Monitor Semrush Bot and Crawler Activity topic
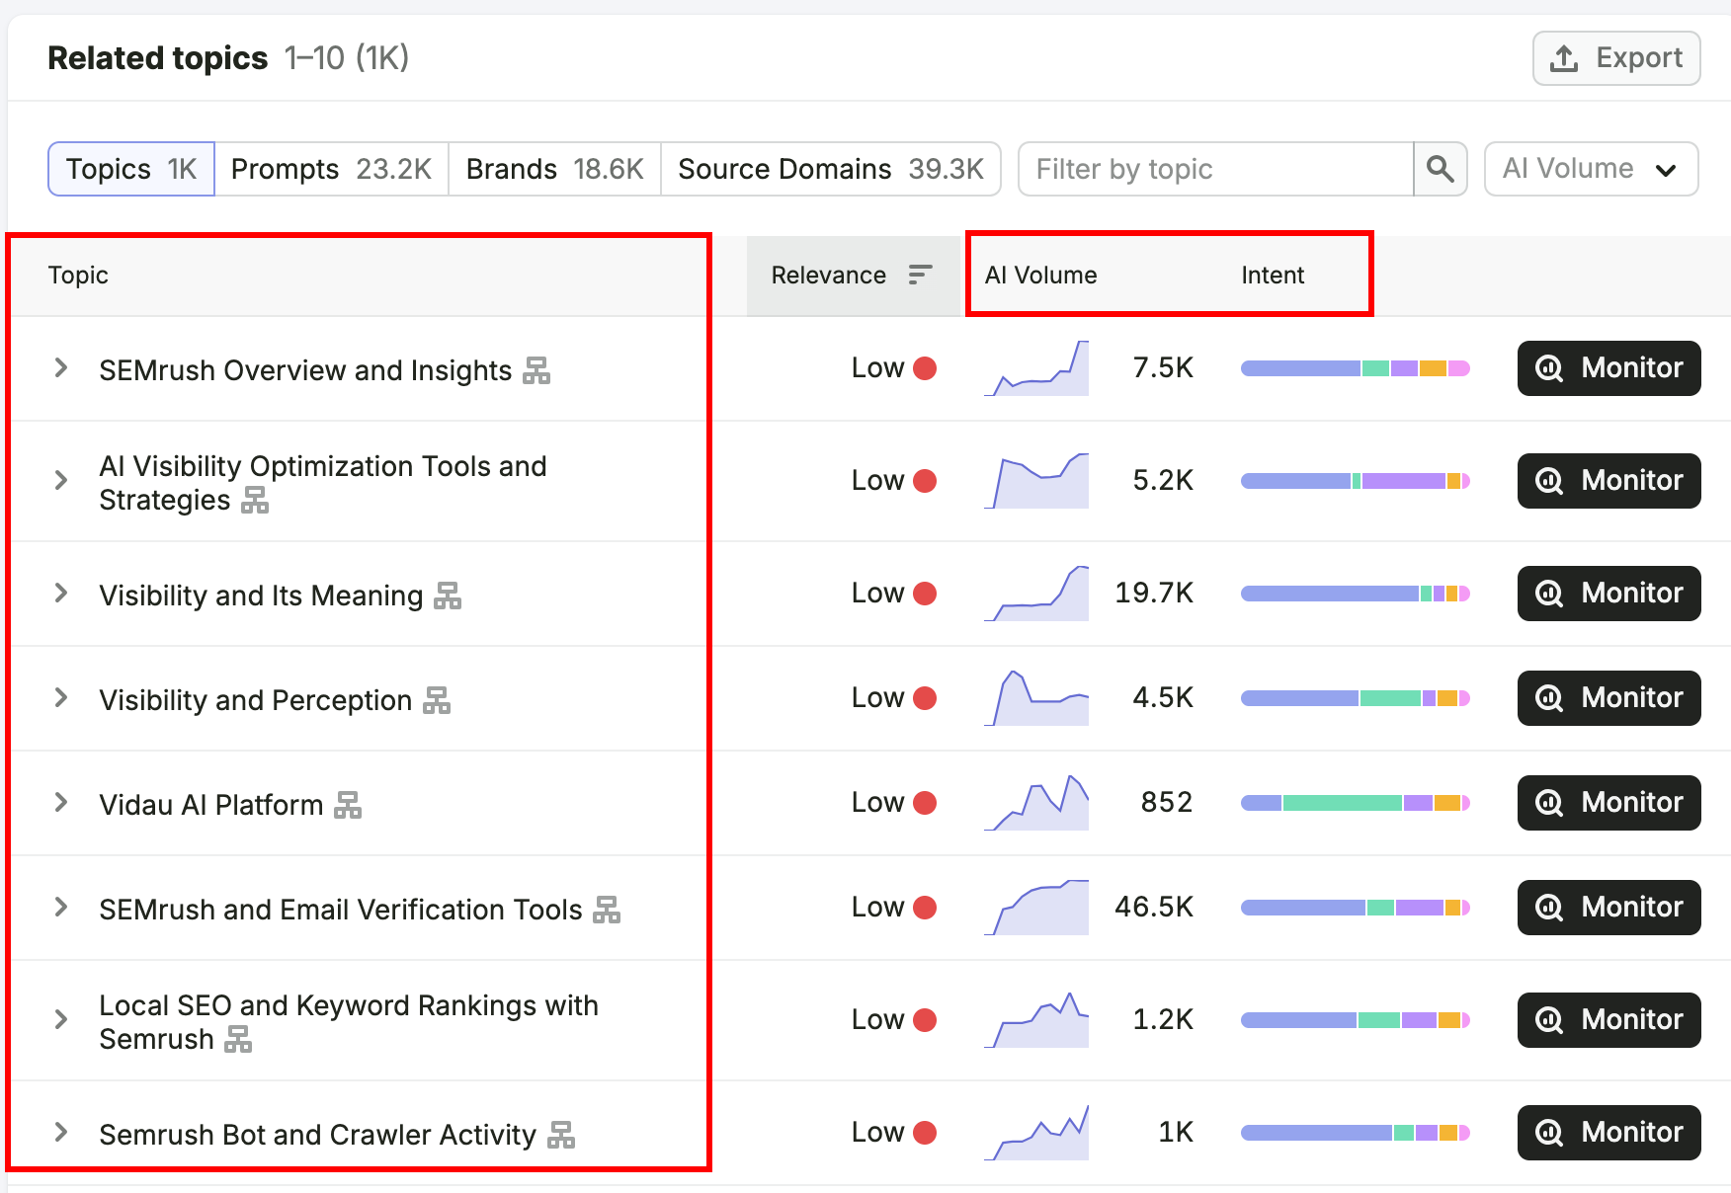1731x1193 pixels. (1608, 1133)
